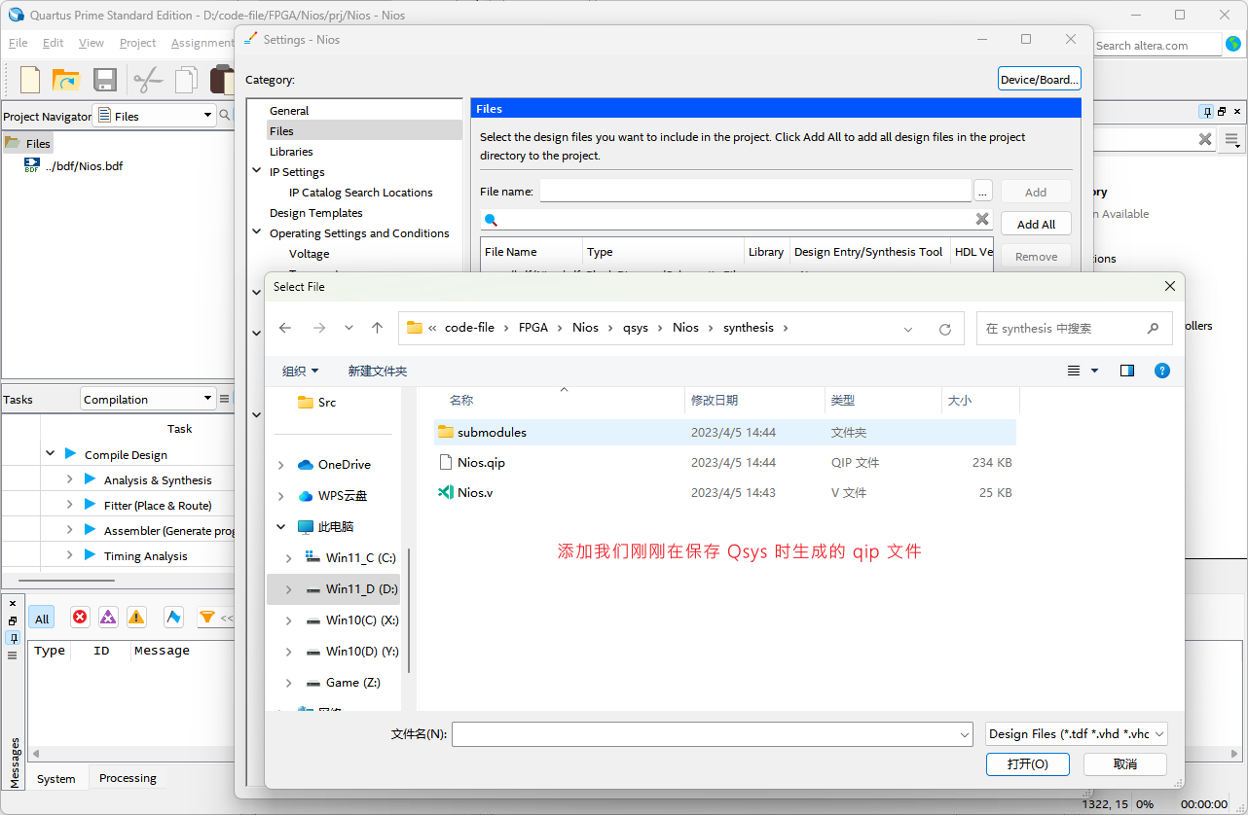Toggle preview pane in Select File dialog
This screenshot has width=1248, height=815.
coord(1127,371)
